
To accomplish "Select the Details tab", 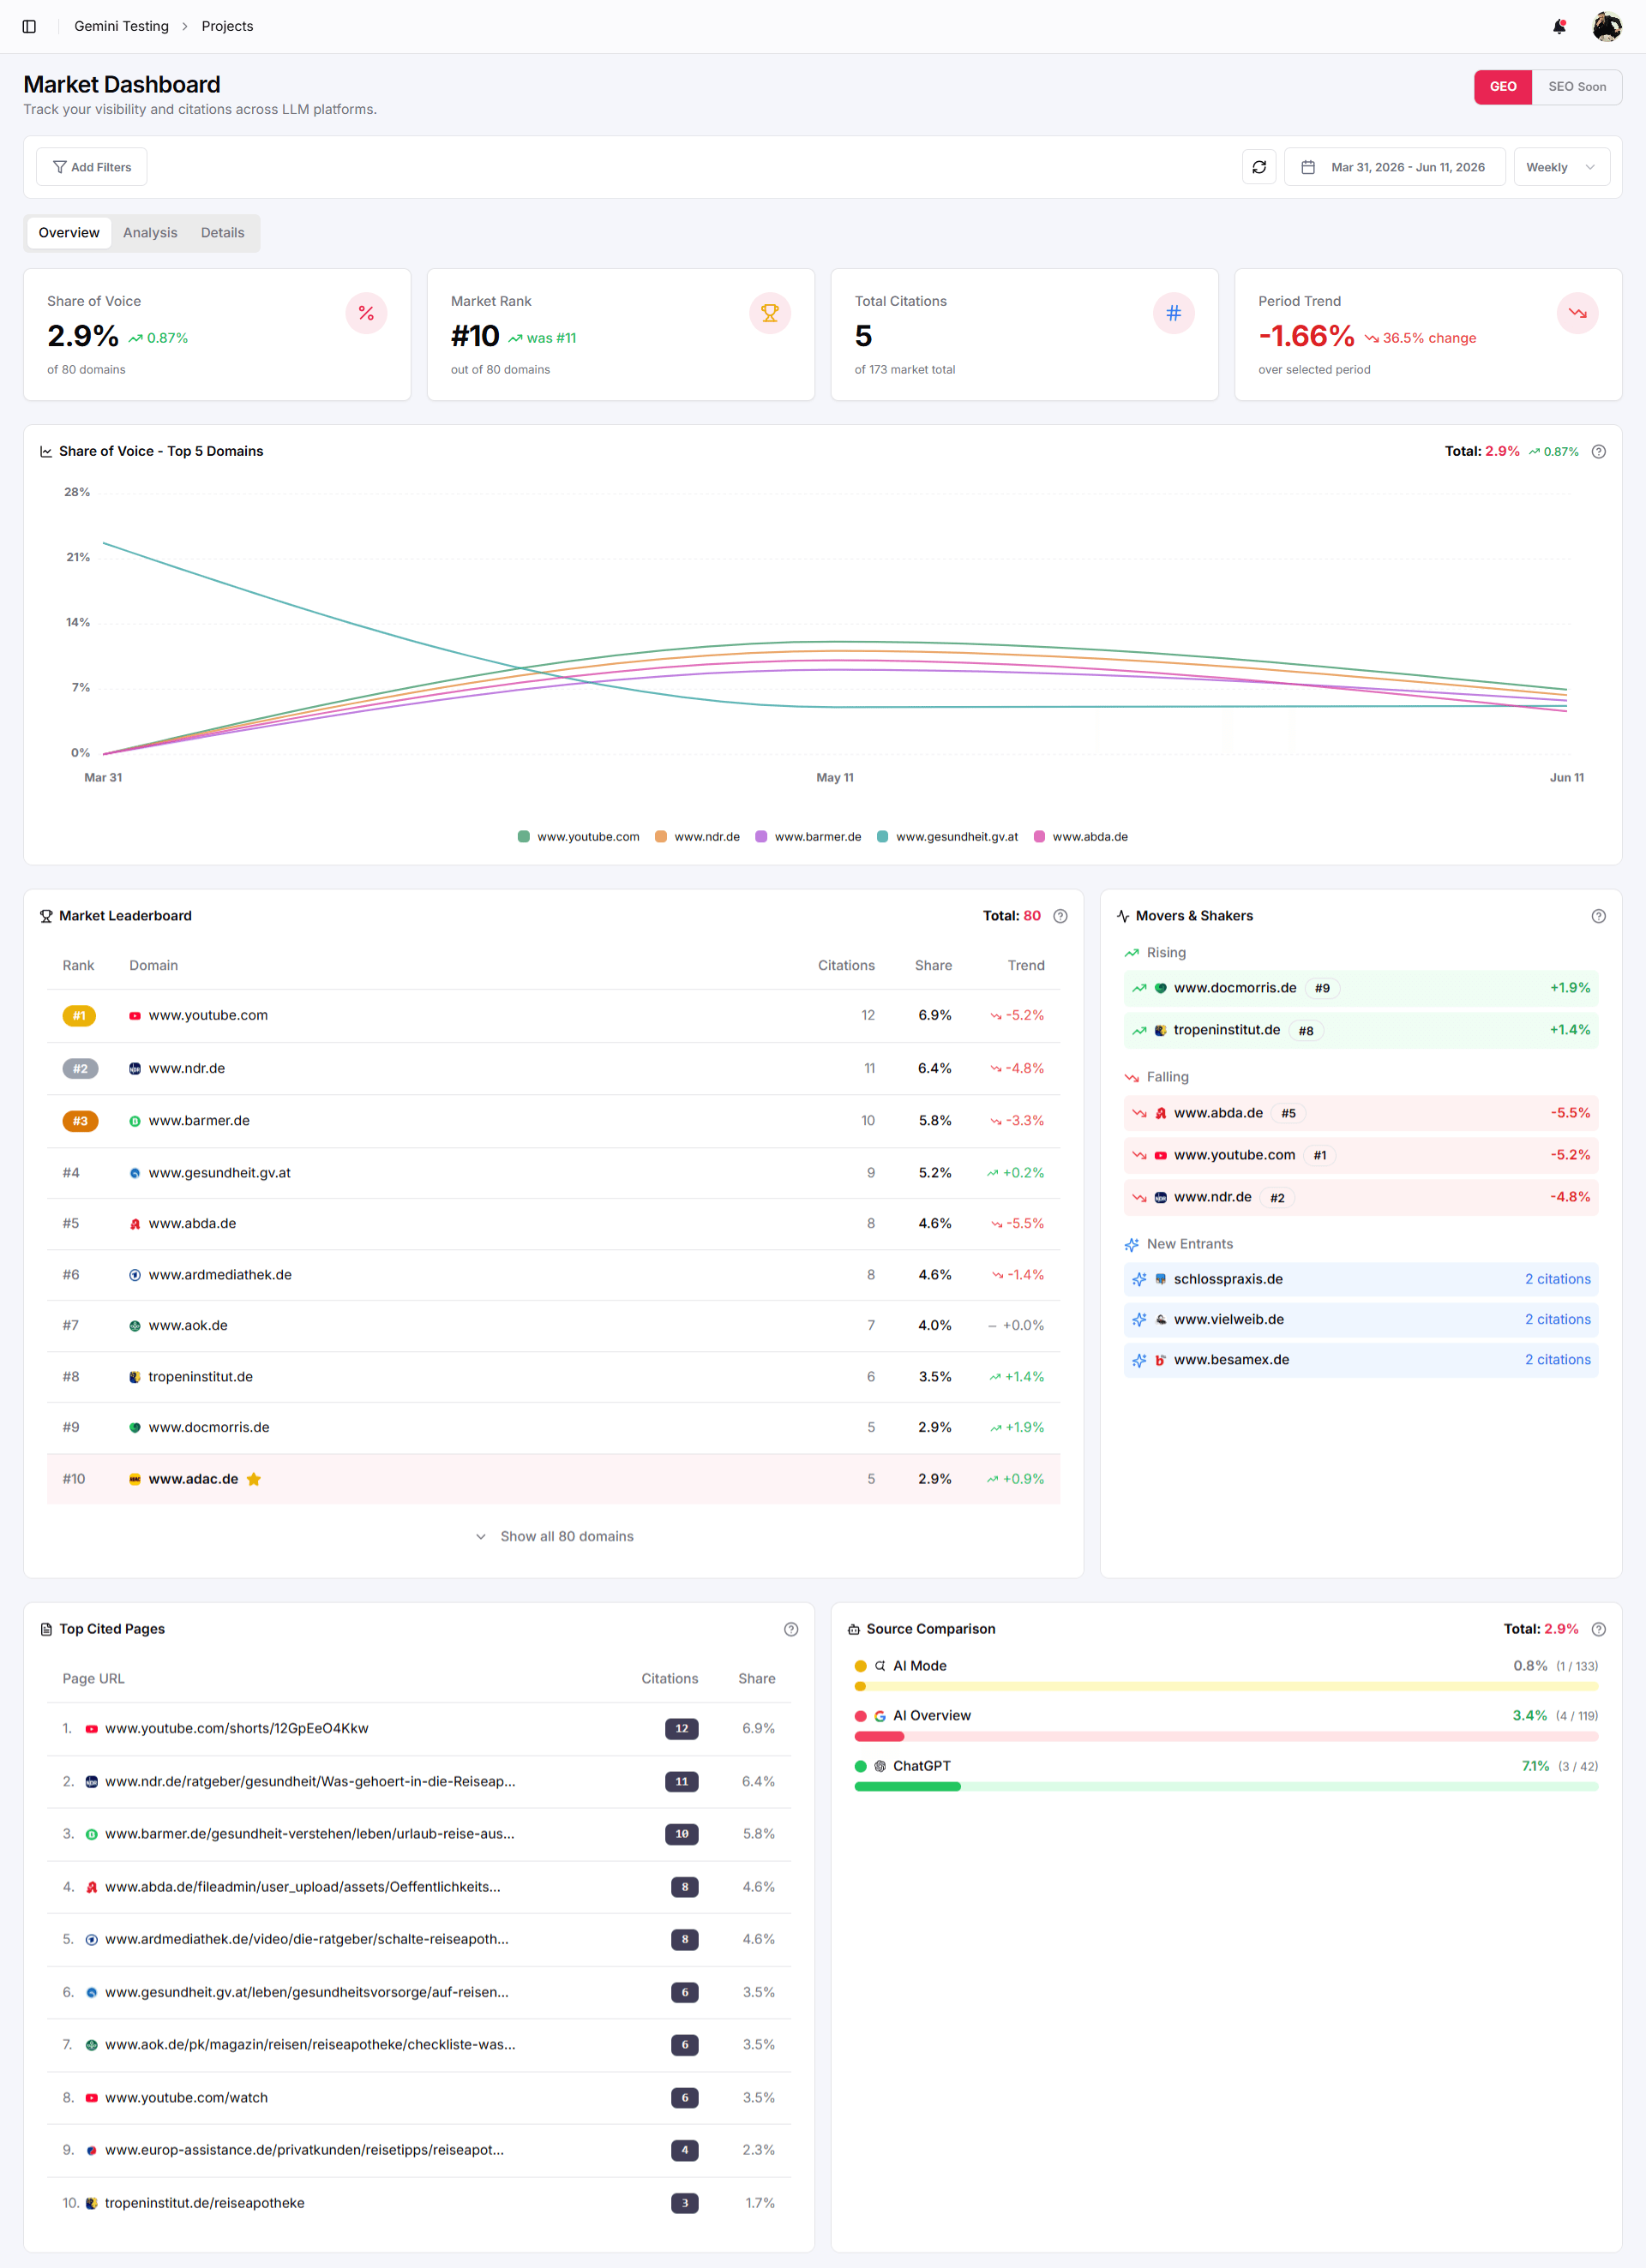I will pos(222,233).
